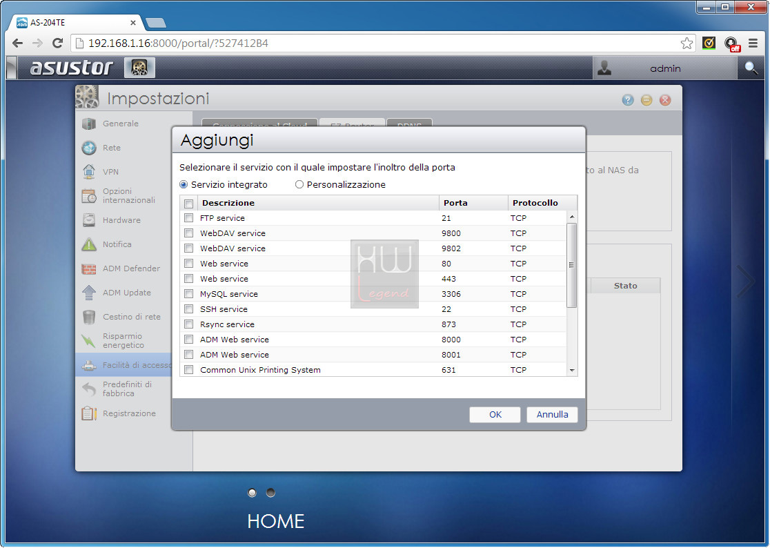The height and width of the screenshot is (548, 770).
Task: Open the Notifica warning icon
Action: tap(89, 244)
